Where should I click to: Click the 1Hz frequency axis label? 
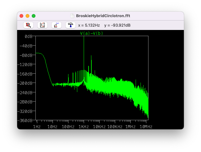[x=37, y=127]
